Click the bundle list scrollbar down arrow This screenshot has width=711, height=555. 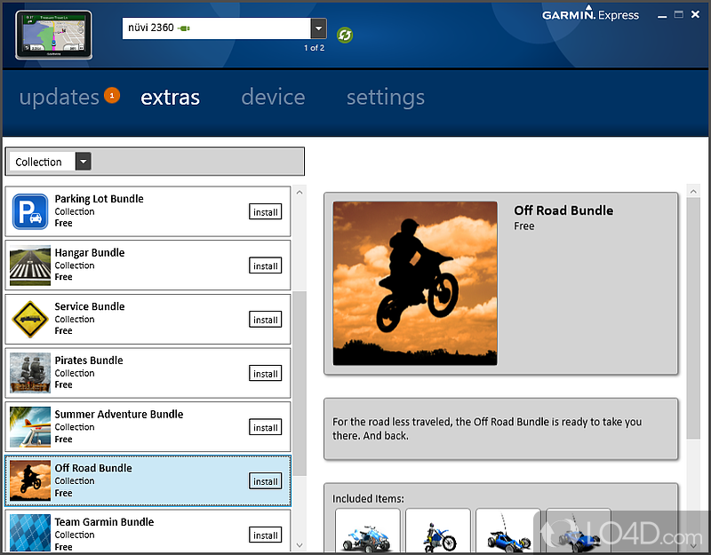(x=300, y=544)
